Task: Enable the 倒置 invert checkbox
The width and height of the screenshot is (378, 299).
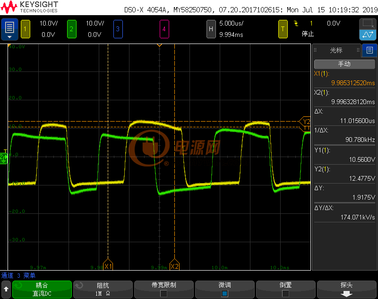Action: coord(285,293)
